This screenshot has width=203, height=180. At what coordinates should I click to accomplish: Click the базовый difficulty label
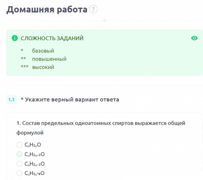[x=43, y=51]
